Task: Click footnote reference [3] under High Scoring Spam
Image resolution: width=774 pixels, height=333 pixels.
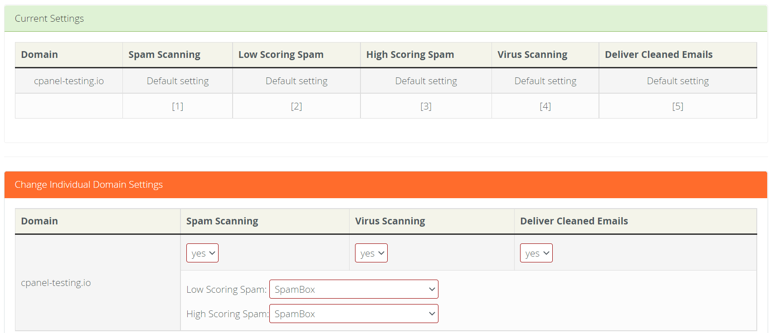Action: tap(426, 106)
